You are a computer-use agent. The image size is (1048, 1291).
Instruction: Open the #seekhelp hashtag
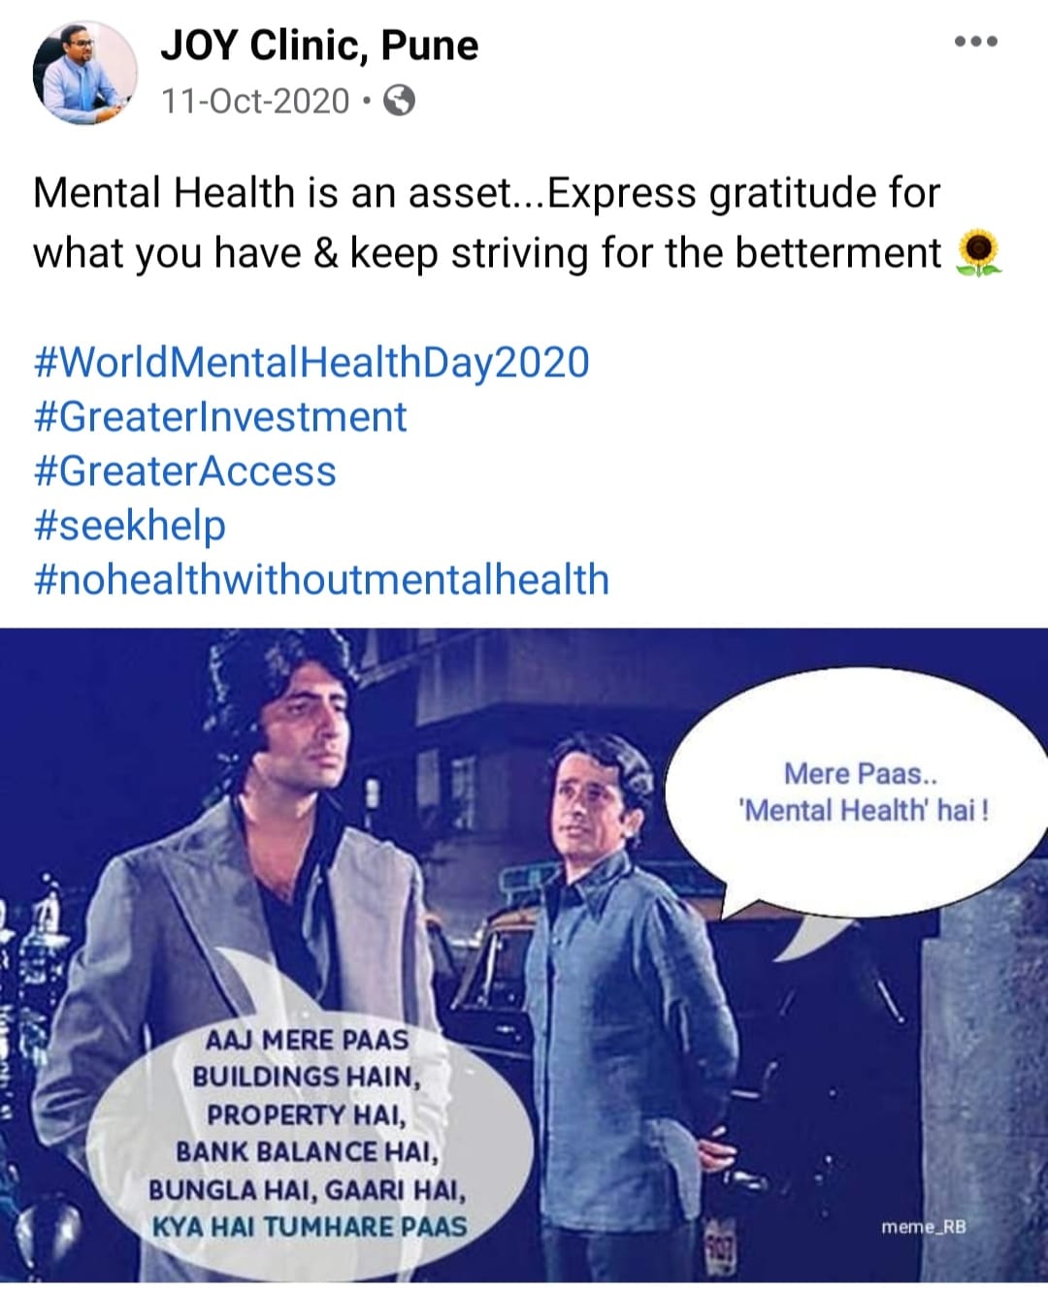129,526
